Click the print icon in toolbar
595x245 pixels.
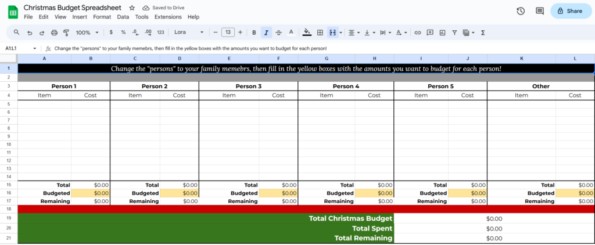(54, 33)
